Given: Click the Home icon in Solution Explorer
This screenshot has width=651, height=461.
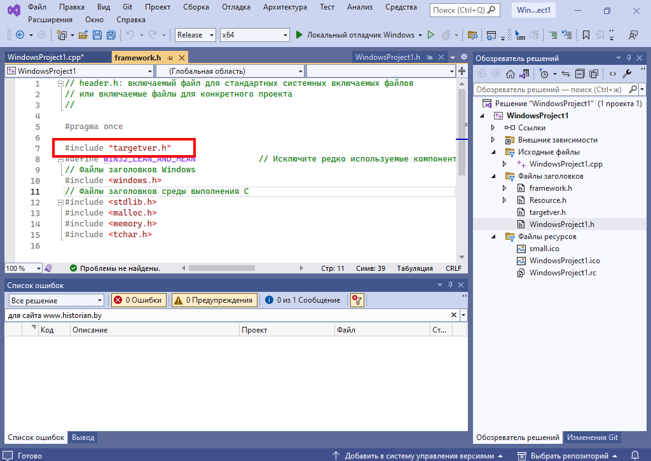Looking at the screenshot, I should tap(510, 74).
